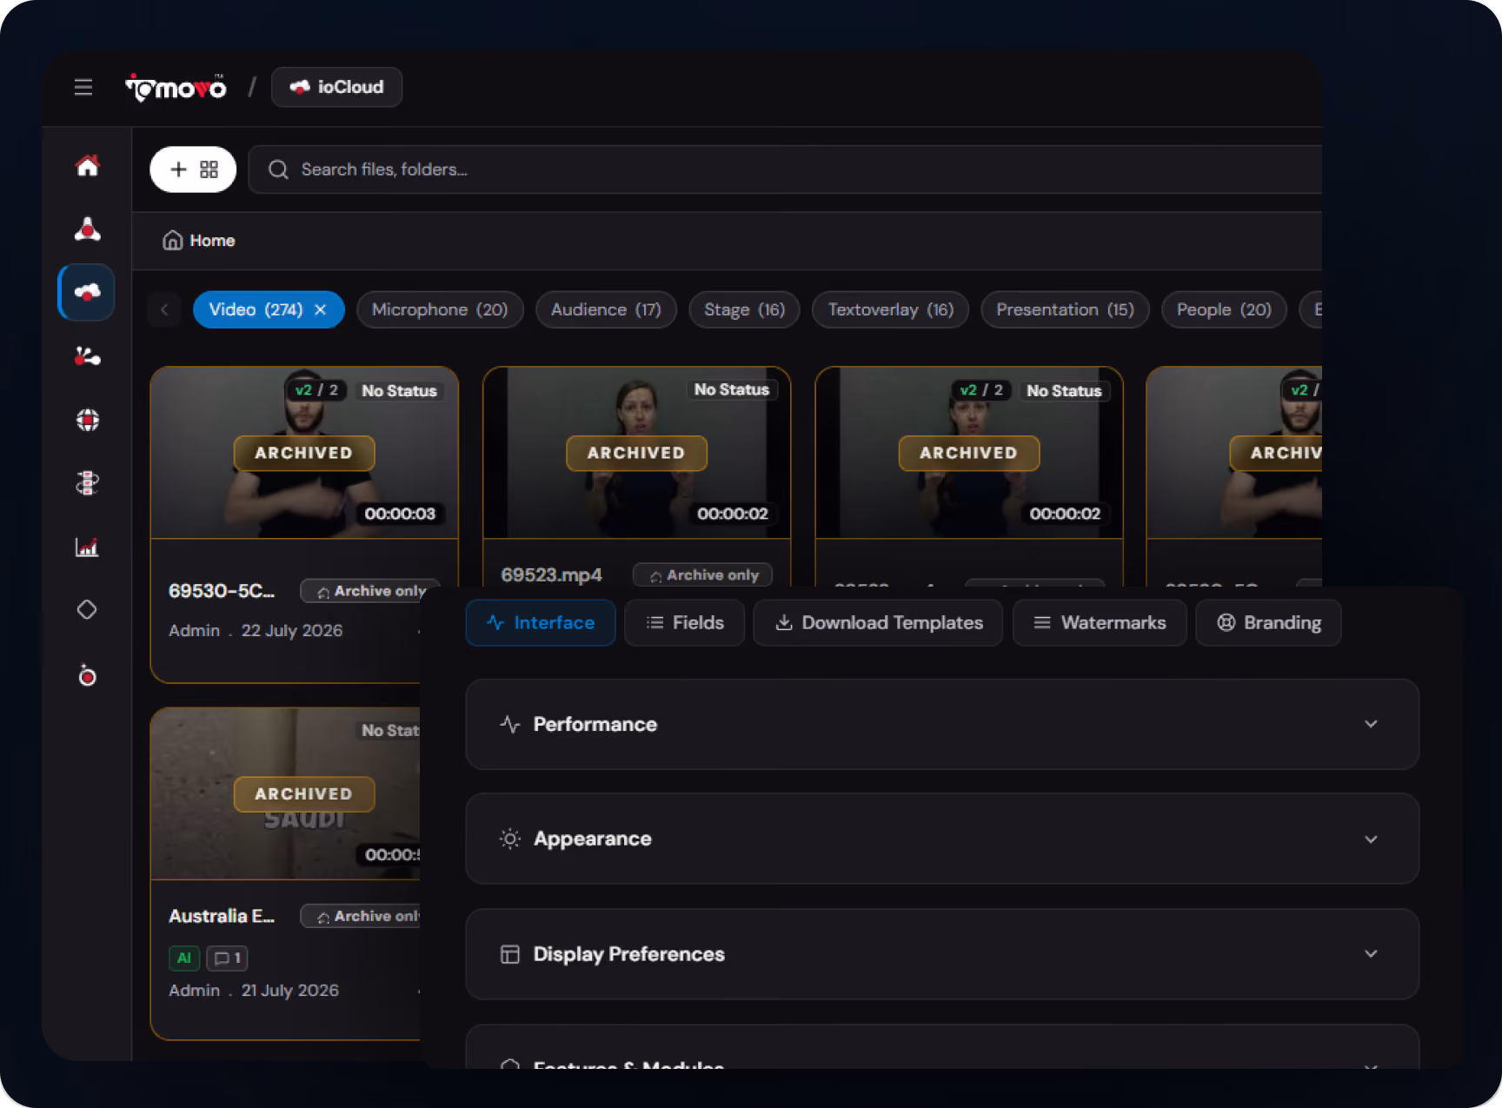
Task: Open the red timer icon in sidebar
Action: pos(87,675)
